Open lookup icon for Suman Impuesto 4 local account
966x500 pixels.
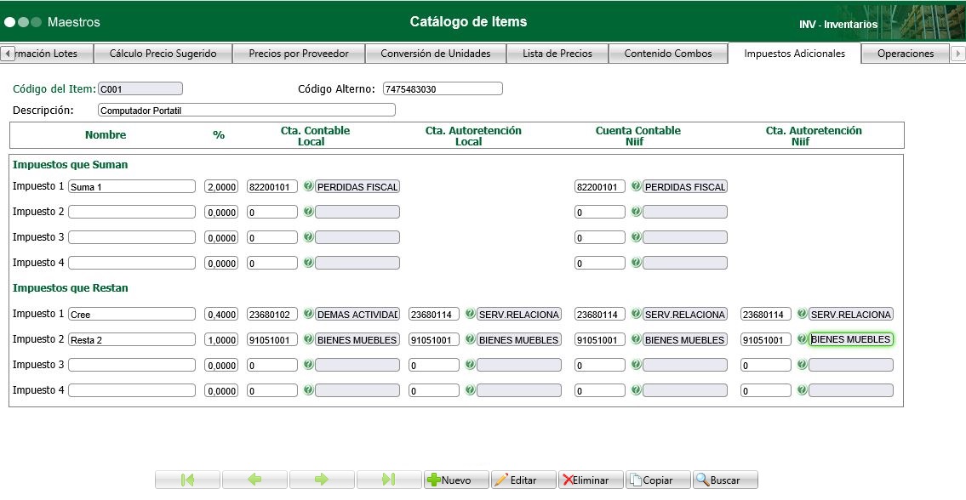[309, 262]
